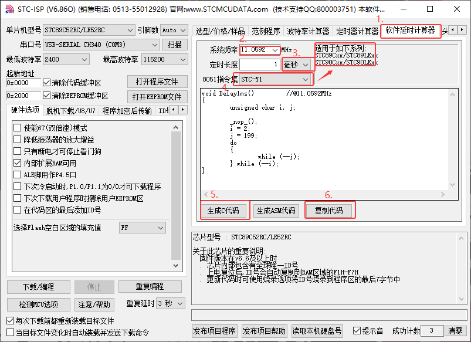Click 读取本机硬盘号 button
471x342 pixels.
click(x=317, y=331)
